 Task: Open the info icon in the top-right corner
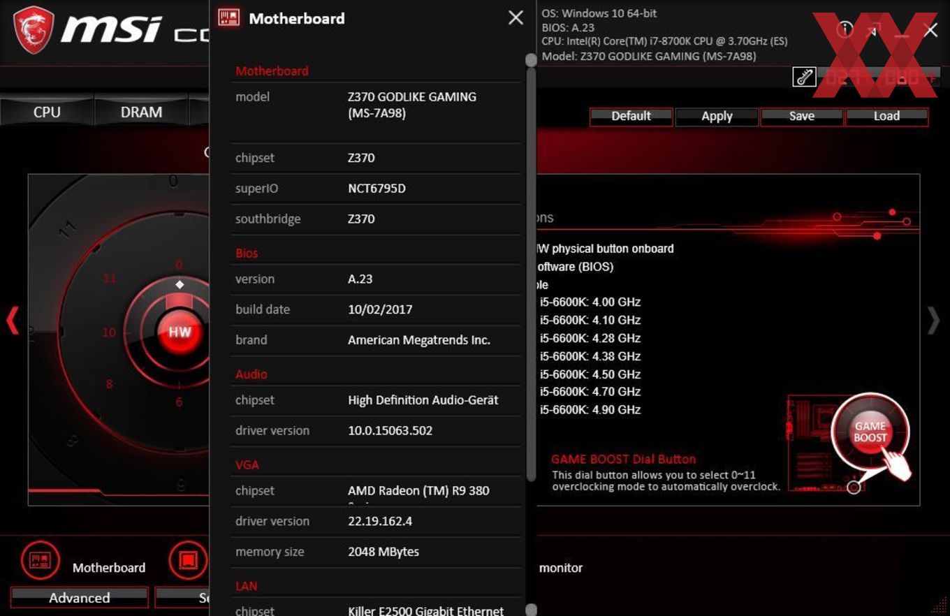(x=845, y=29)
